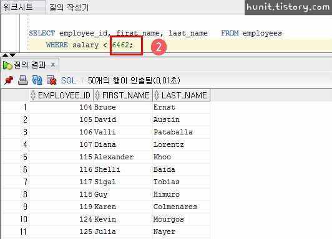
Task: Select last name cell Austin
Action: click(181, 119)
